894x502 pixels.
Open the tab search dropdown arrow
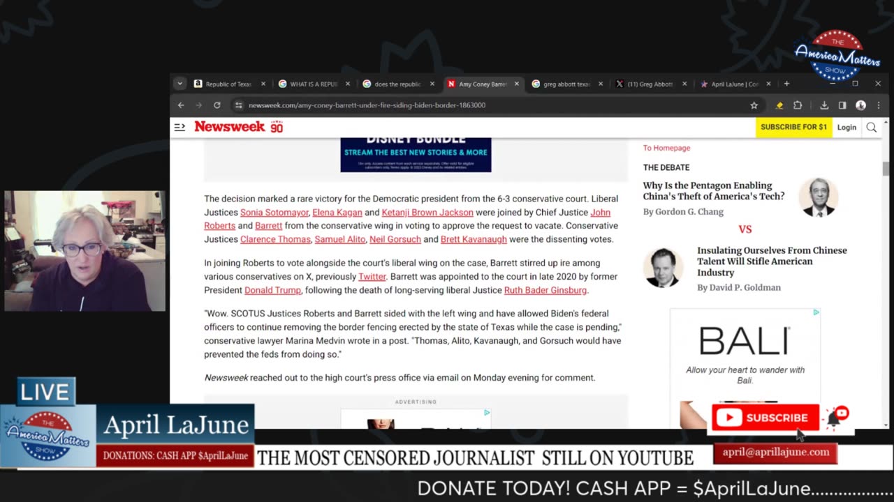click(x=179, y=84)
